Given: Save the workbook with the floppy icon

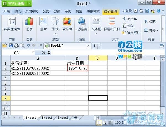Looking at the screenshot, I should 11,46.
